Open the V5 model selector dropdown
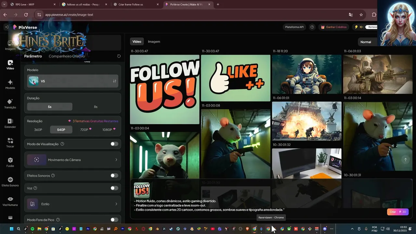416x234 pixels. 73,81
